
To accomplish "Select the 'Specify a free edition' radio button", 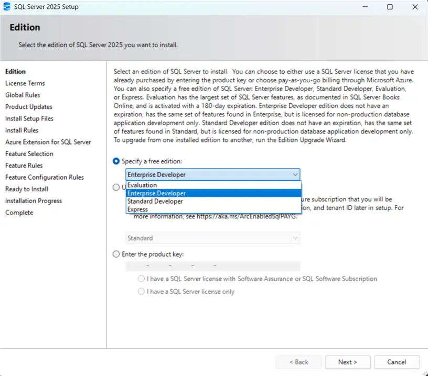I will coord(116,161).
